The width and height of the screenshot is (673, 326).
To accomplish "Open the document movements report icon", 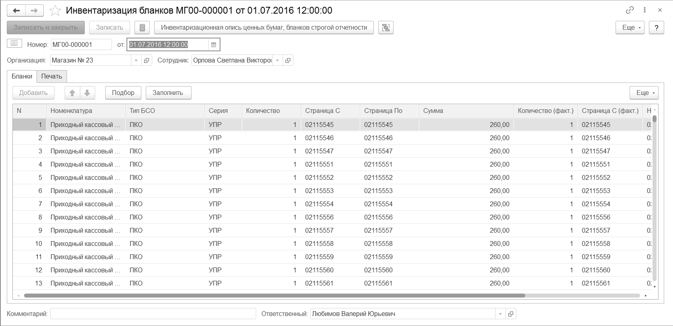I will tap(142, 28).
